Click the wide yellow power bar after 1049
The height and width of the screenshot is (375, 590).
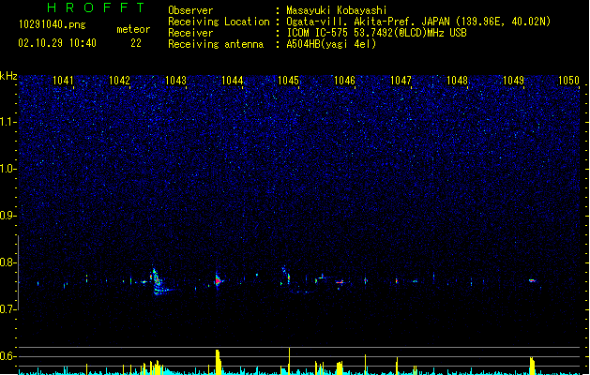pyautogui.click(x=532, y=366)
